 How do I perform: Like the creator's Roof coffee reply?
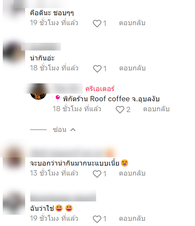click(x=120, y=110)
